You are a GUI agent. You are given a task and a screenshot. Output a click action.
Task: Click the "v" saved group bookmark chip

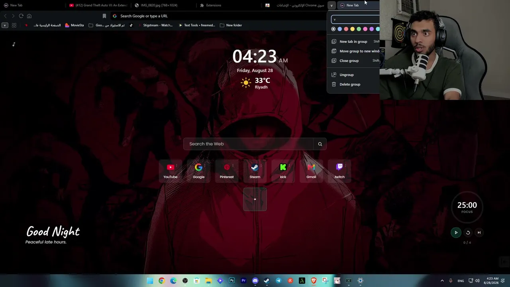click(x=5, y=25)
